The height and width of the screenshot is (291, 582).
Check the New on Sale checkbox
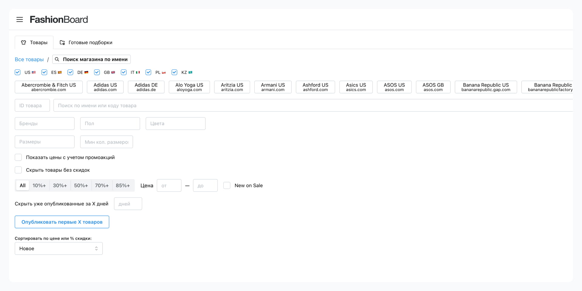(x=227, y=185)
